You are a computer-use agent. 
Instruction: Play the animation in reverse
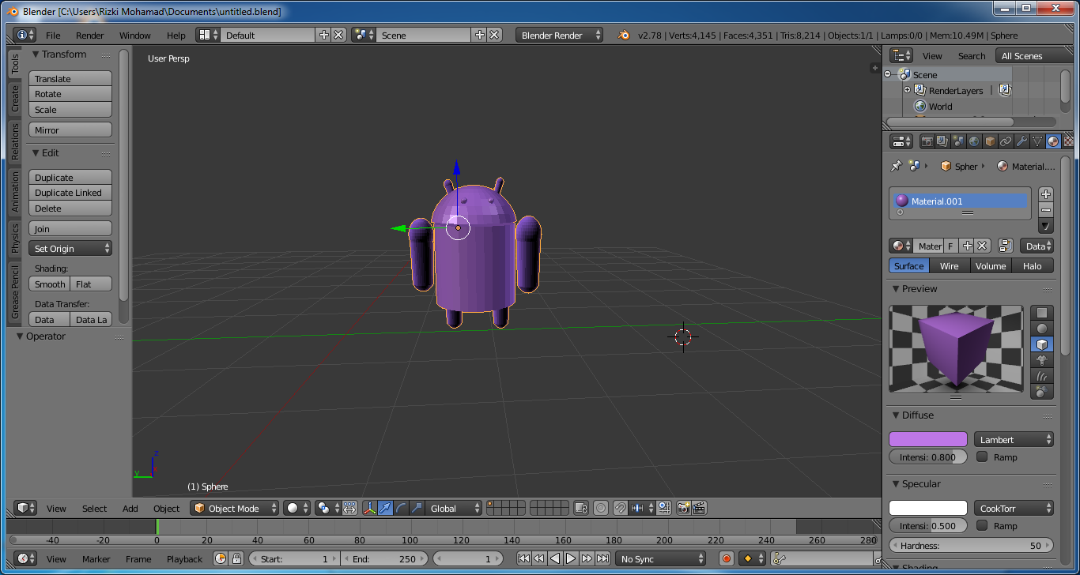pos(555,558)
